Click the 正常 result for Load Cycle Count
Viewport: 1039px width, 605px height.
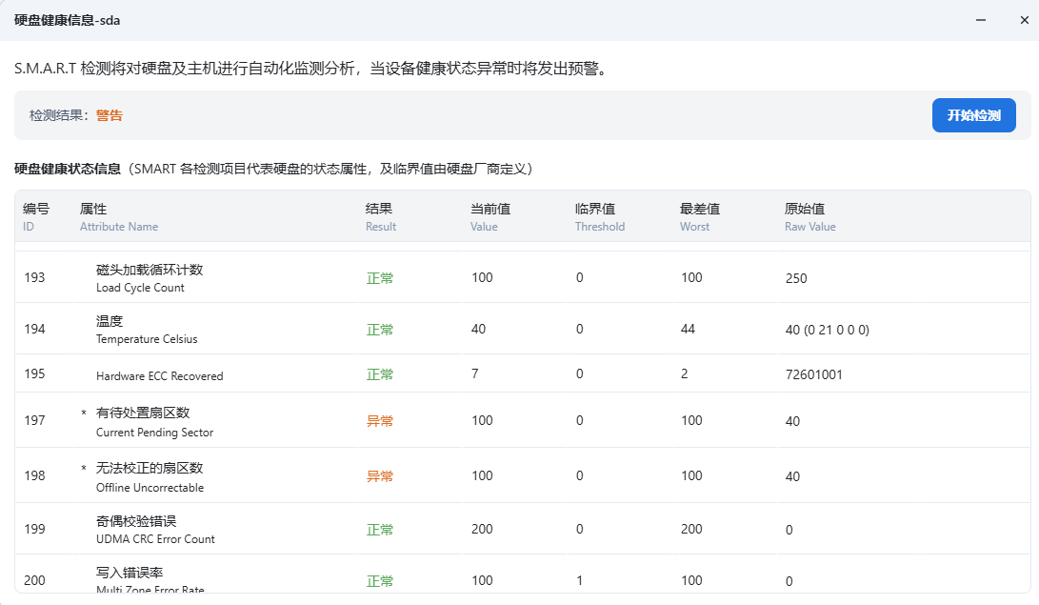tap(380, 278)
